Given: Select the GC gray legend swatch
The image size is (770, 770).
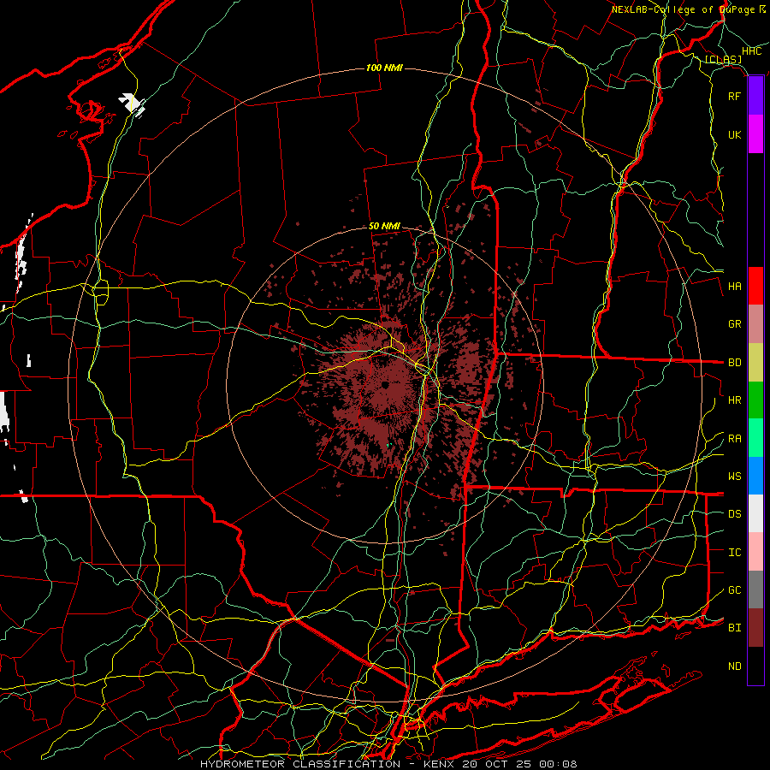Looking at the screenshot, I should 755,589.
